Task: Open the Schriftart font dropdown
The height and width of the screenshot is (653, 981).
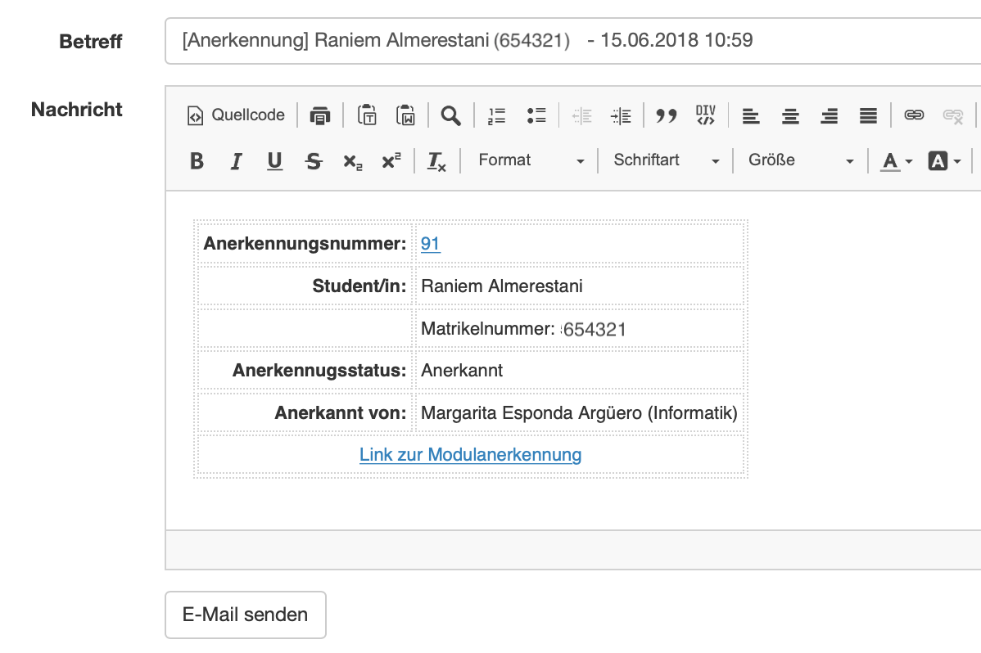Action: point(666,160)
